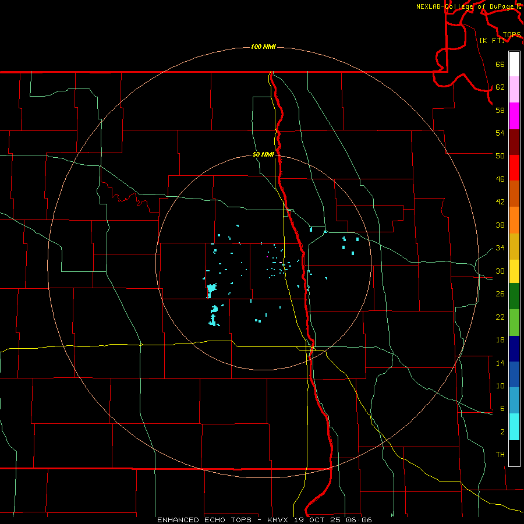Click the largest cyan echo blob on map
Image resolution: width=524 pixels, height=524 pixels.
click(x=212, y=289)
